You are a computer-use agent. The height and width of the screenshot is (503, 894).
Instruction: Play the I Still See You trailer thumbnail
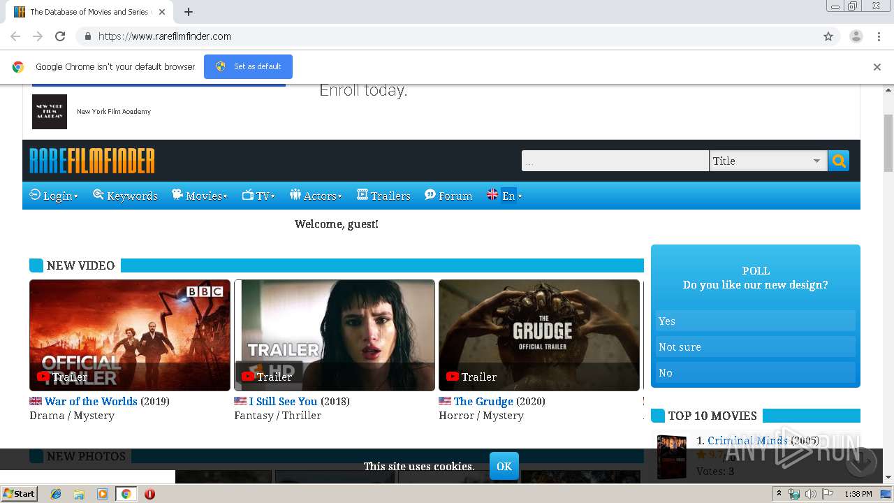tap(335, 335)
